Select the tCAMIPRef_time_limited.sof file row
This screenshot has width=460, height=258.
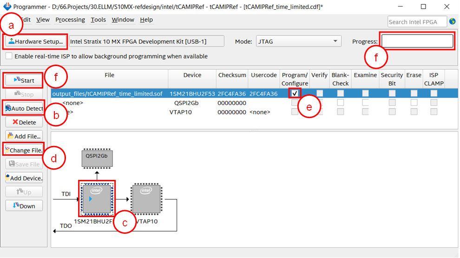(x=254, y=93)
